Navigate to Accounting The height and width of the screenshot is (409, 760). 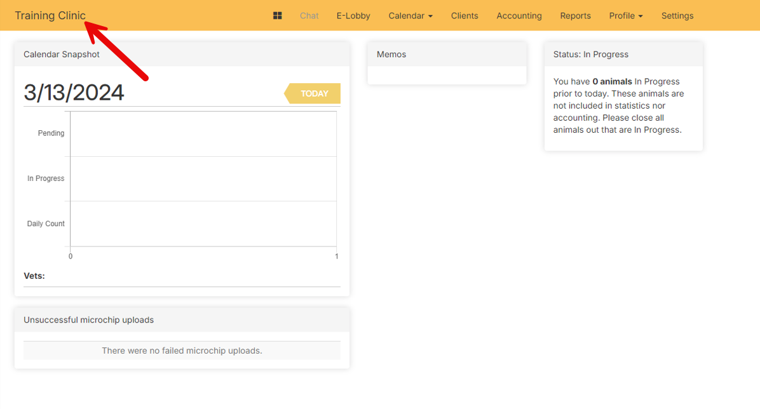[519, 16]
